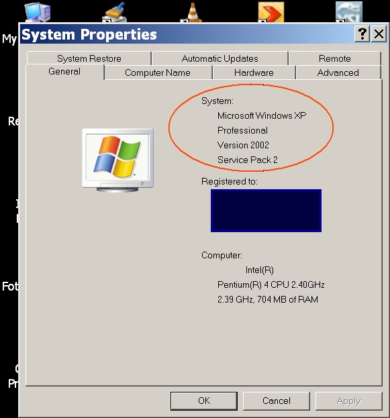Click the grayed-out Apply button
The image size is (390, 418).
pyautogui.click(x=349, y=401)
